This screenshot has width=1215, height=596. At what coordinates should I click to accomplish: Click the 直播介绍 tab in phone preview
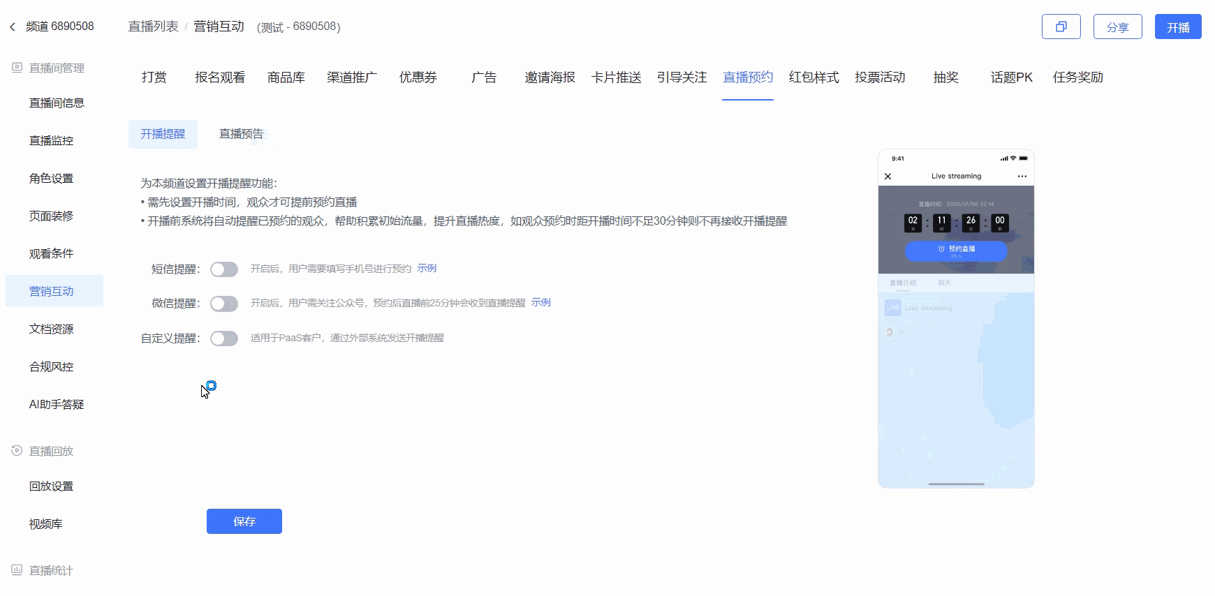click(903, 283)
